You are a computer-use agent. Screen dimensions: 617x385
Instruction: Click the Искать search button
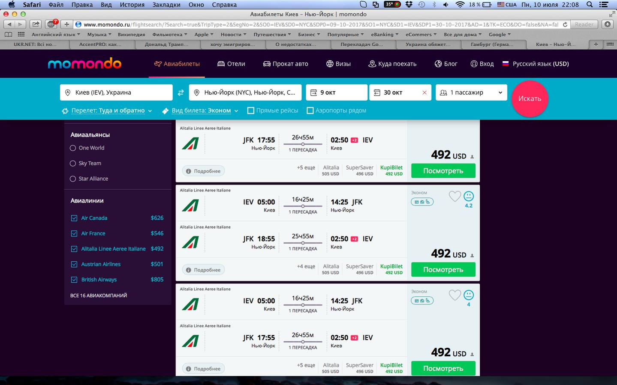530,98
